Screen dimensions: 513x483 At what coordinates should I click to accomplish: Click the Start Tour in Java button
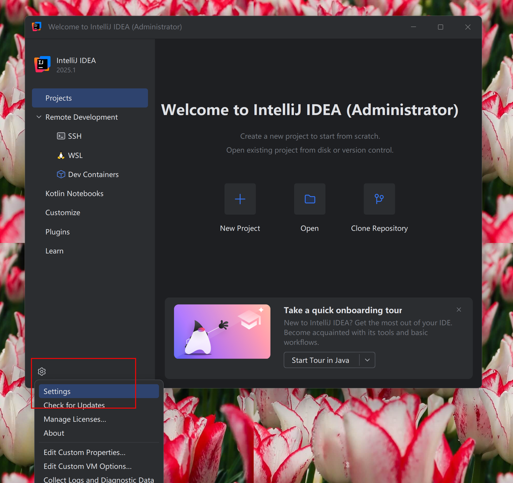click(x=320, y=360)
